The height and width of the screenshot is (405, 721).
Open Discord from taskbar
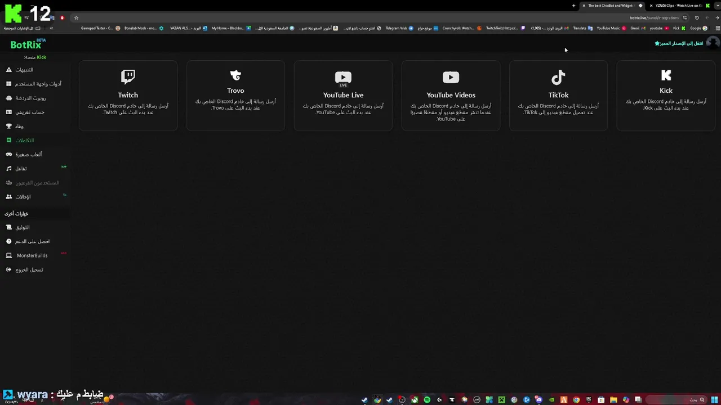538,400
